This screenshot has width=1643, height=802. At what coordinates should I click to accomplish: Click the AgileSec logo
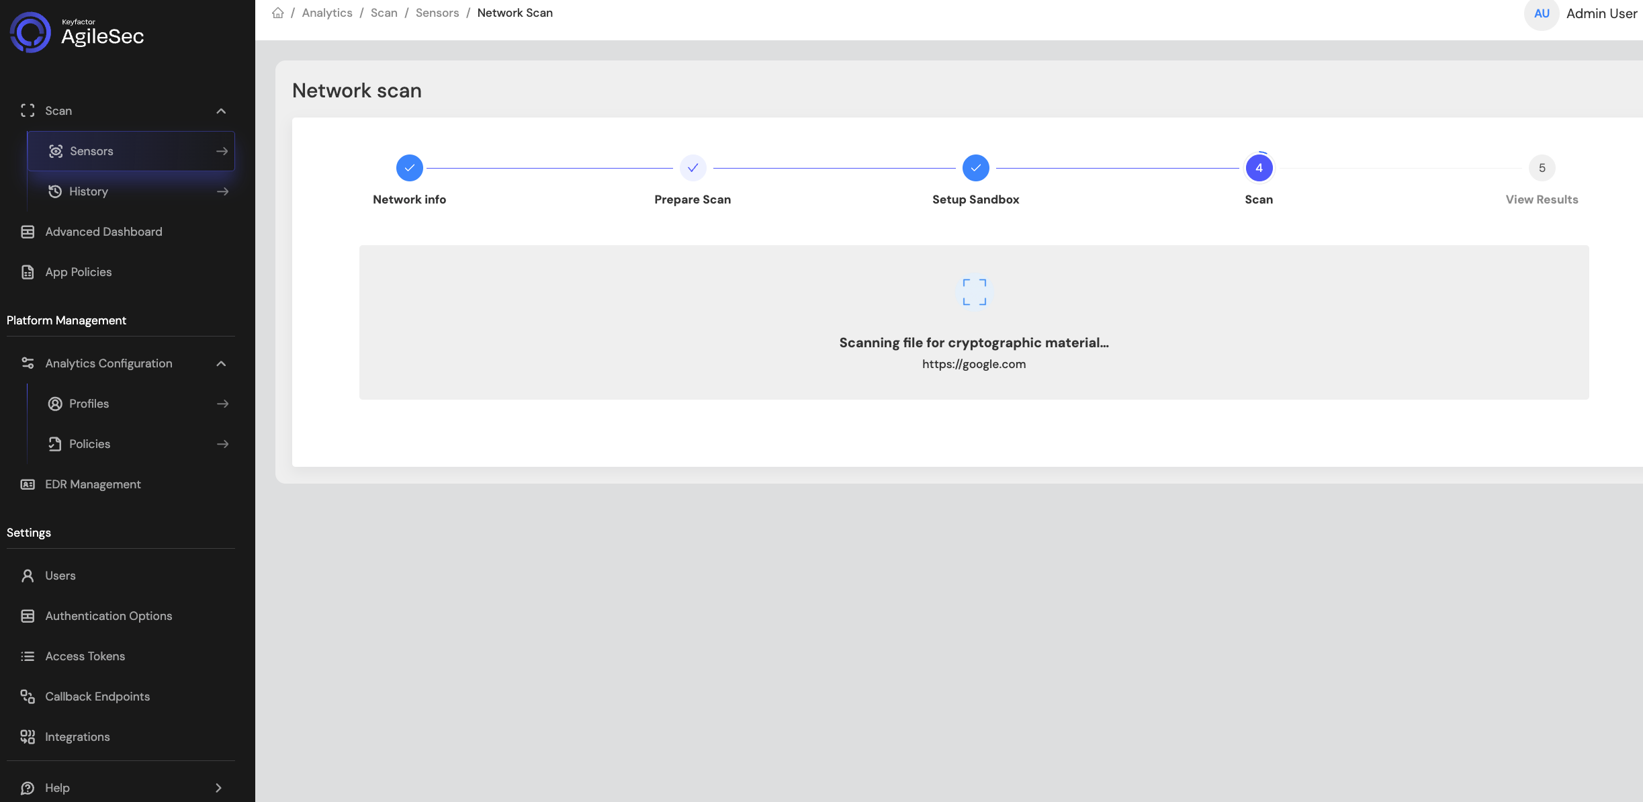[77, 32]
